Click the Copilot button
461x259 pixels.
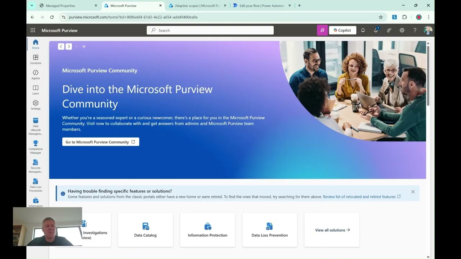click(x=343, y=30)
